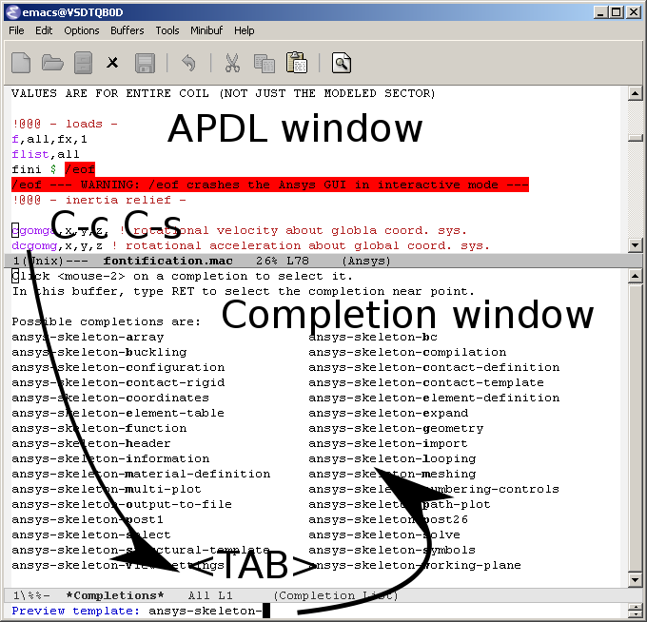Screen dimensions: 647x622
Task: Open the Minibuf menu
Action: click(206, 30)
